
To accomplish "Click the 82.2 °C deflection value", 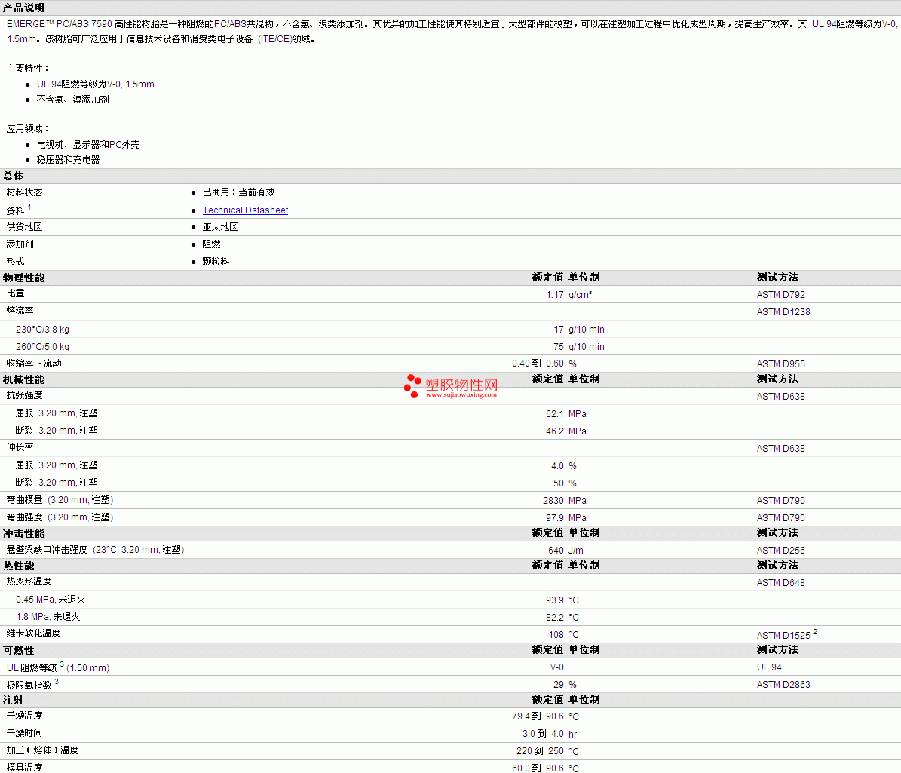I will tap(562, 617).
